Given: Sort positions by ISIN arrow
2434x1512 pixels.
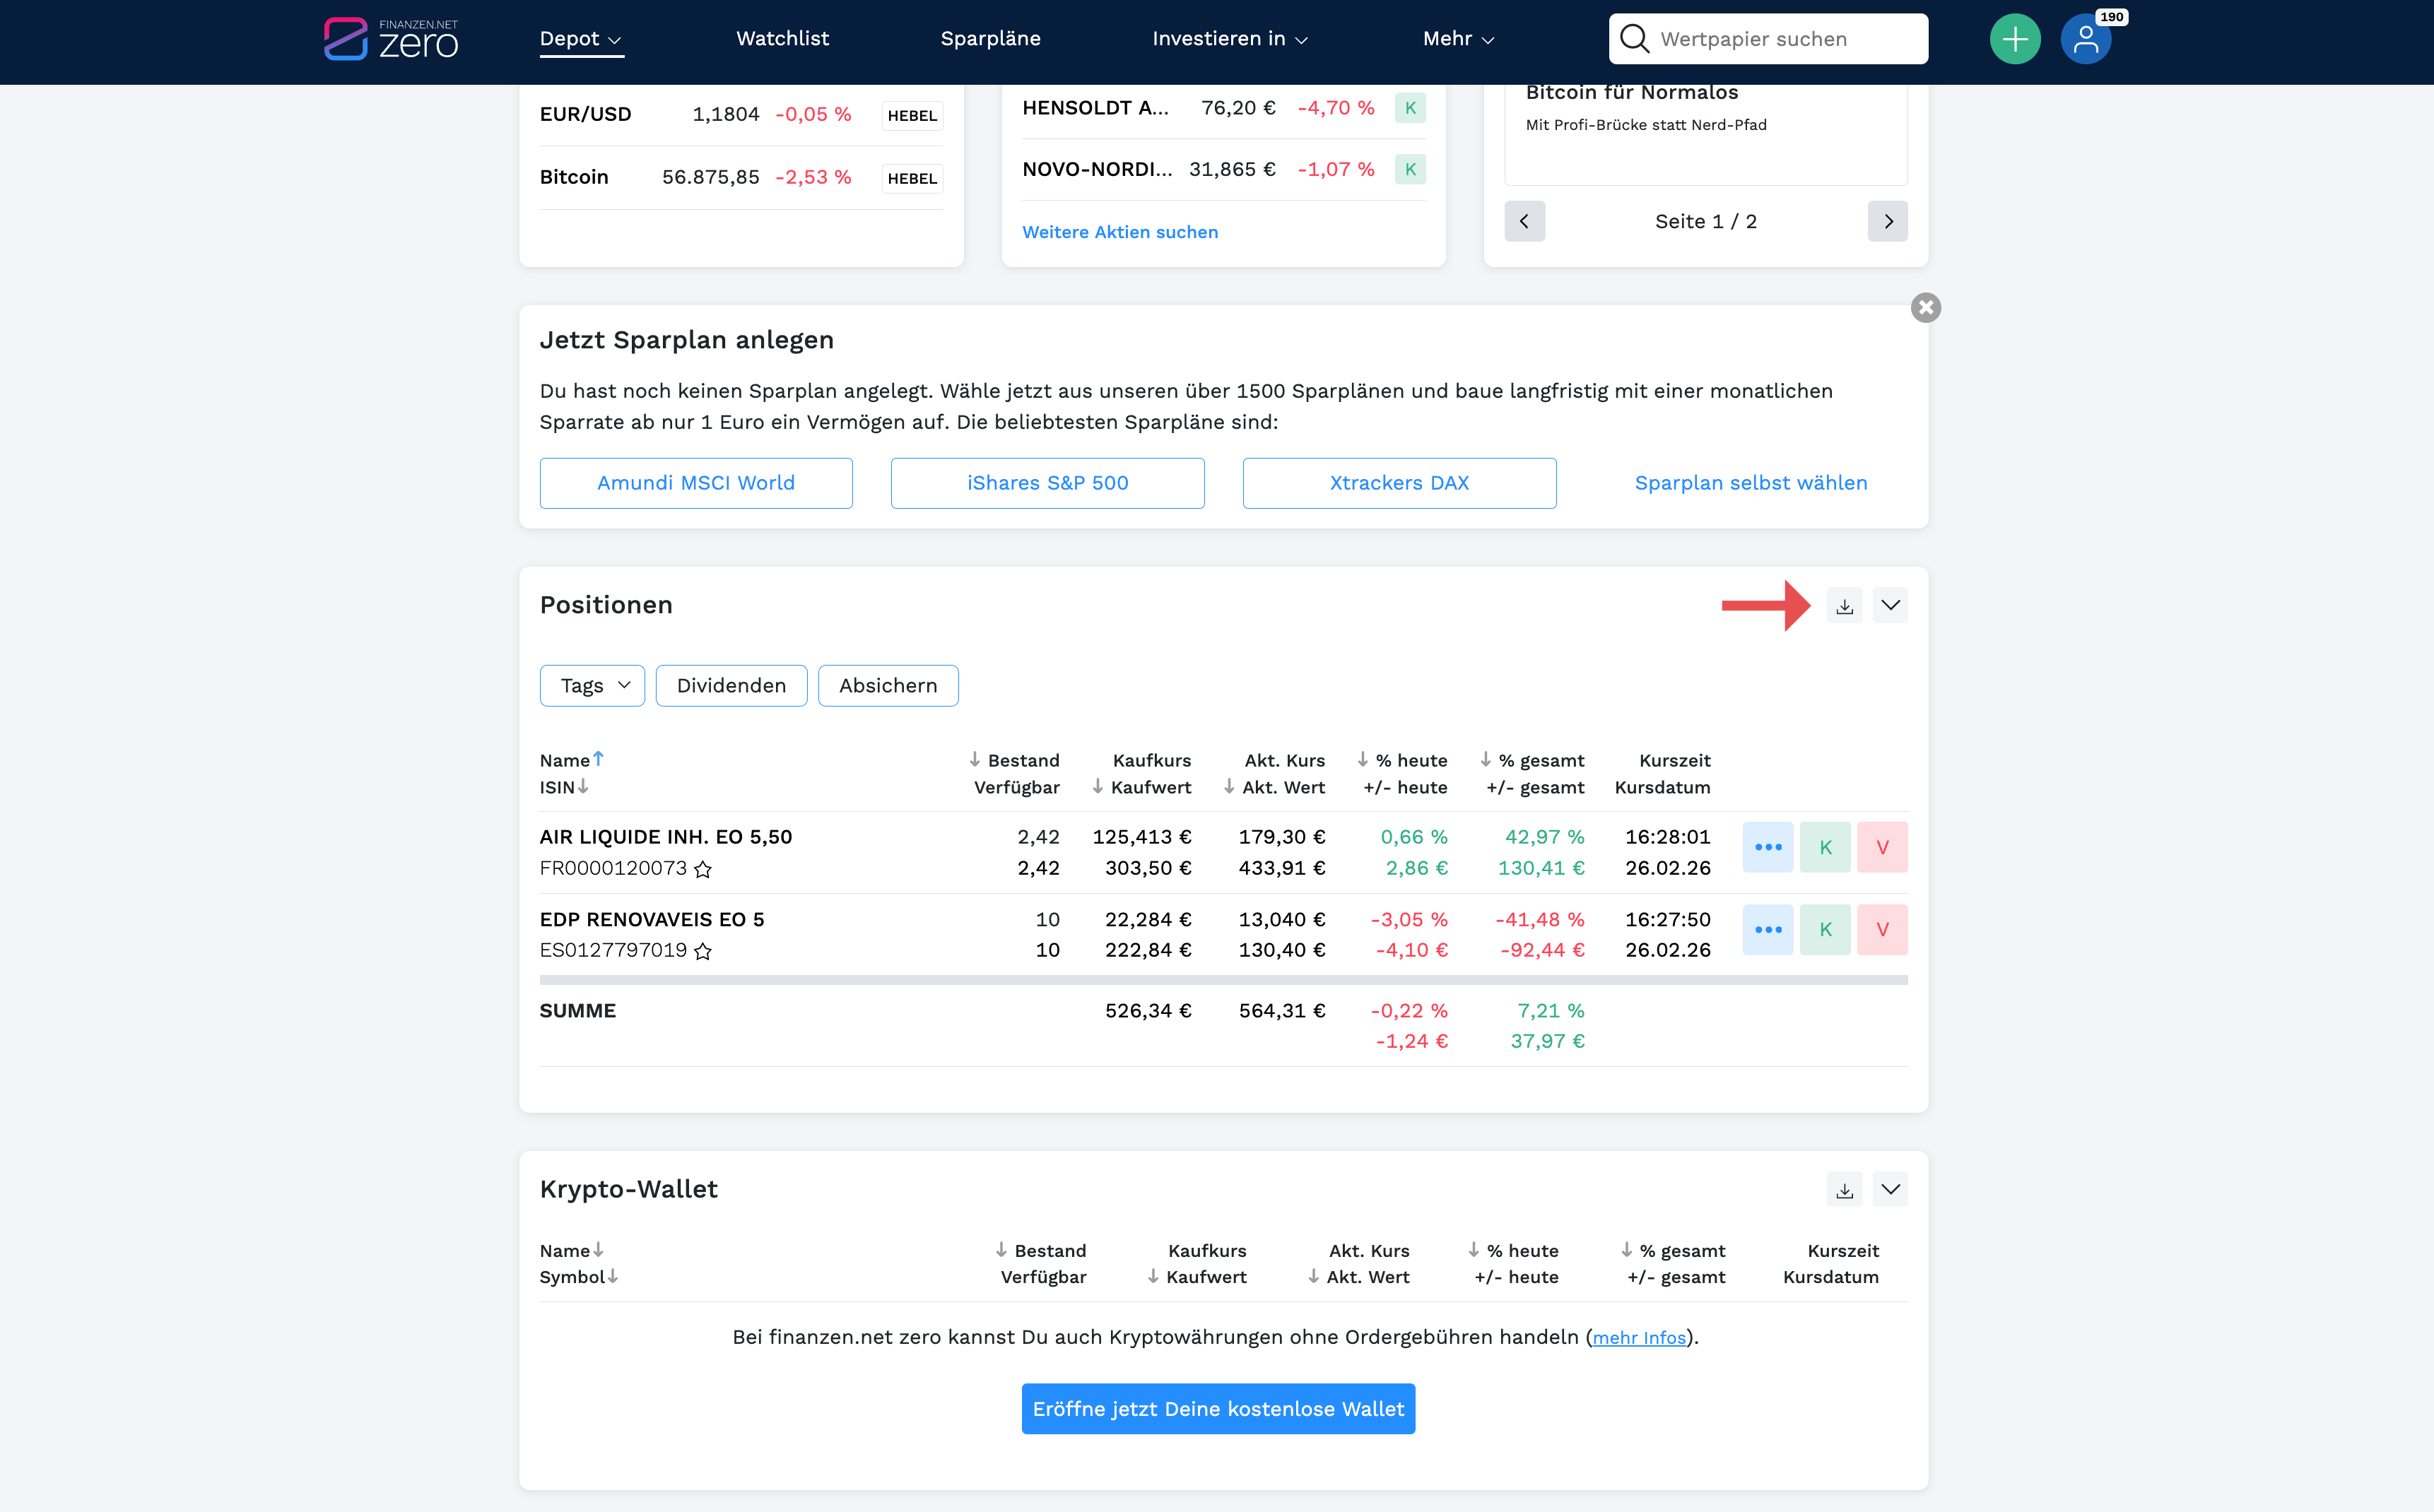Looking at the screenshot, I should click(583, 786).
